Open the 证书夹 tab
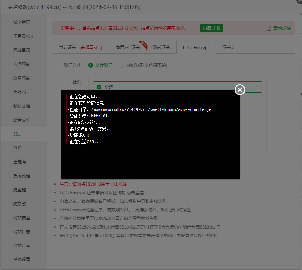Image resolution: width=302 pixels, height=270 pixels. click(x=228, y=47)
